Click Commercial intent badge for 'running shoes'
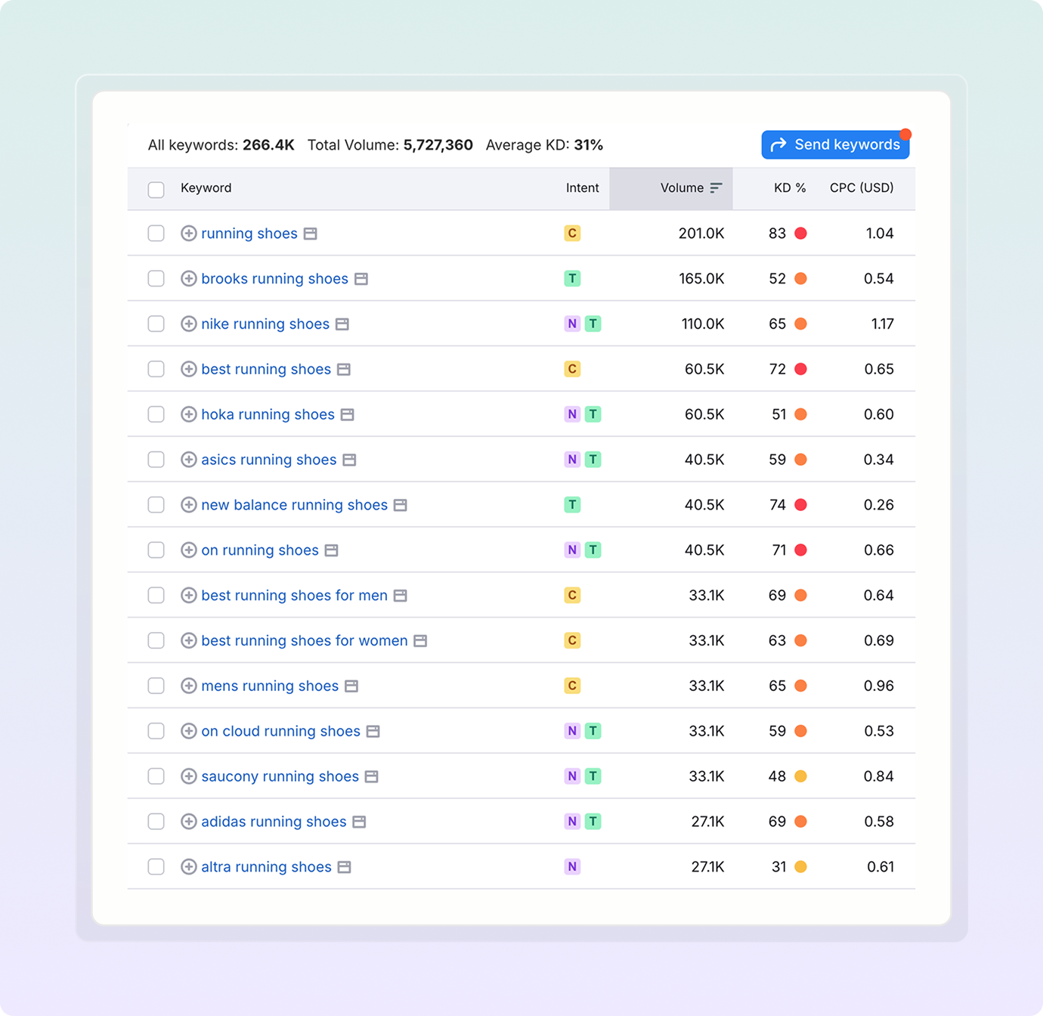The height and width of the screenshot is (1016, 1043). coord(572,234)
